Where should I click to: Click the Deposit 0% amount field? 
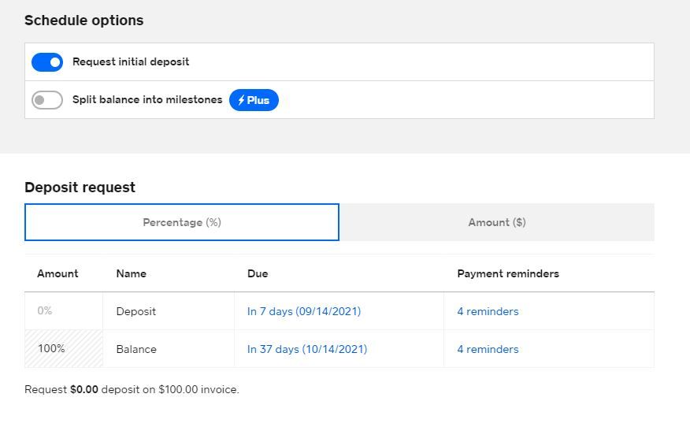(64, 311)
